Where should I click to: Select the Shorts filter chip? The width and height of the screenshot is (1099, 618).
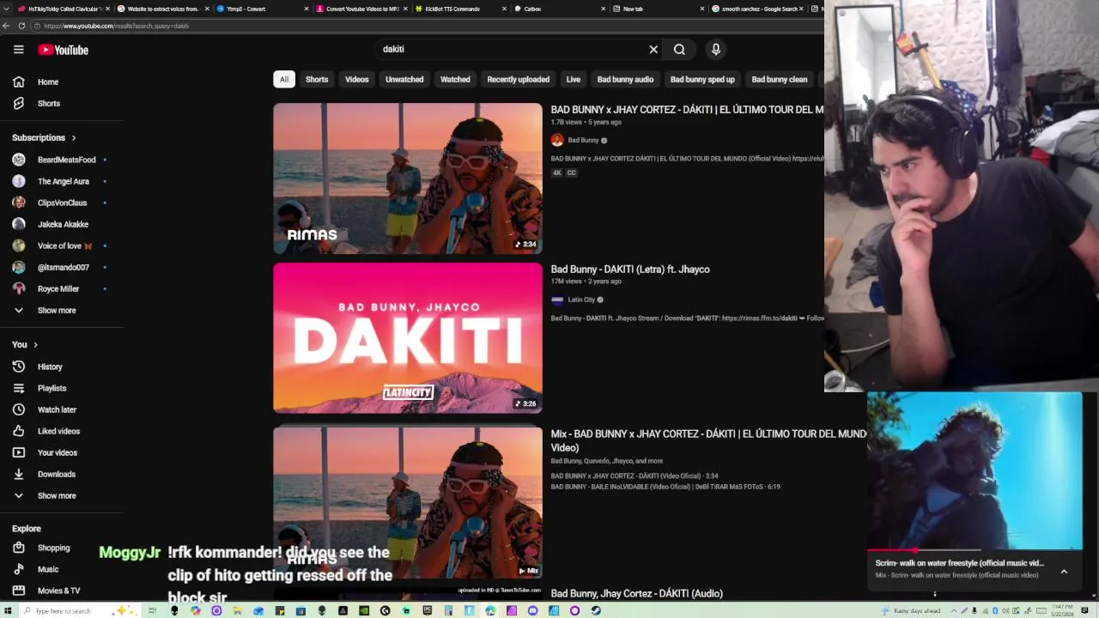point(317,79)
